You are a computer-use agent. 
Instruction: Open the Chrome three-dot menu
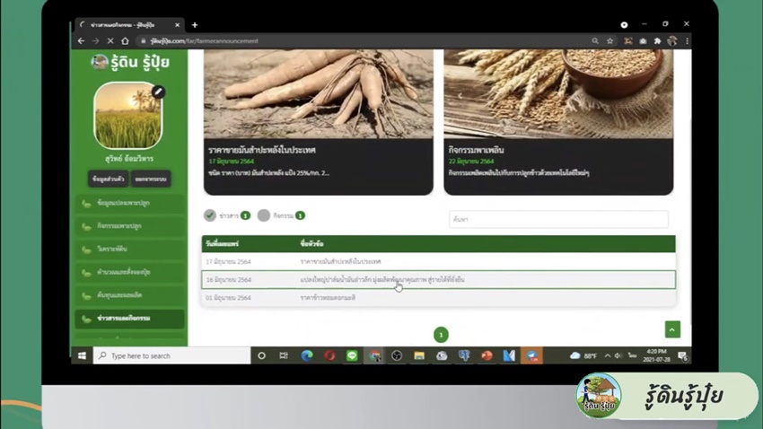[x=687, y=41]
